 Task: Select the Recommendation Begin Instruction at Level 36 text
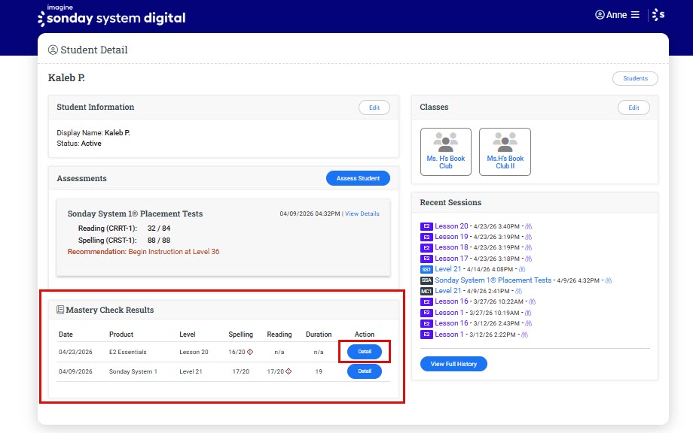pos(143,251)
